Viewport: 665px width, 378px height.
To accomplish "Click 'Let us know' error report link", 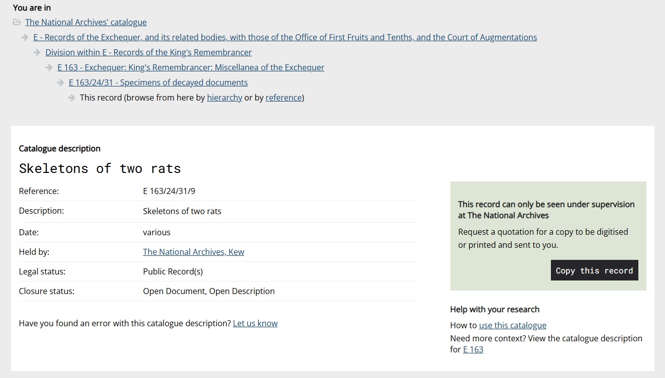I will [255, 323].
